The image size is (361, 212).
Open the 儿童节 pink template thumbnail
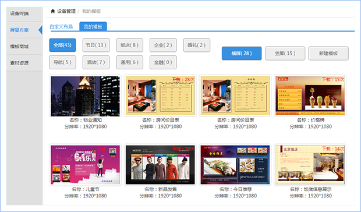click(x=85, y=165)
